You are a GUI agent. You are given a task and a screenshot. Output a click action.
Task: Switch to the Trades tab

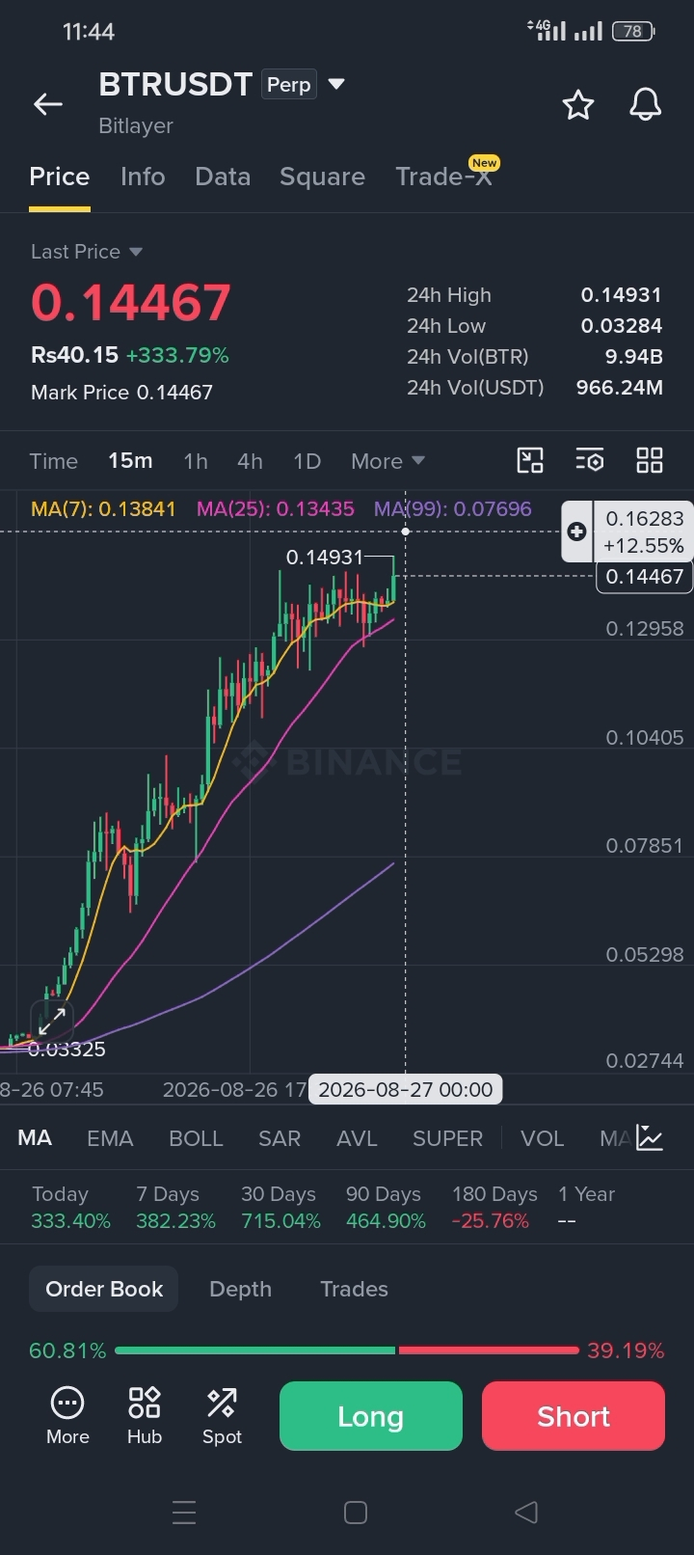tap(354, 1289)
